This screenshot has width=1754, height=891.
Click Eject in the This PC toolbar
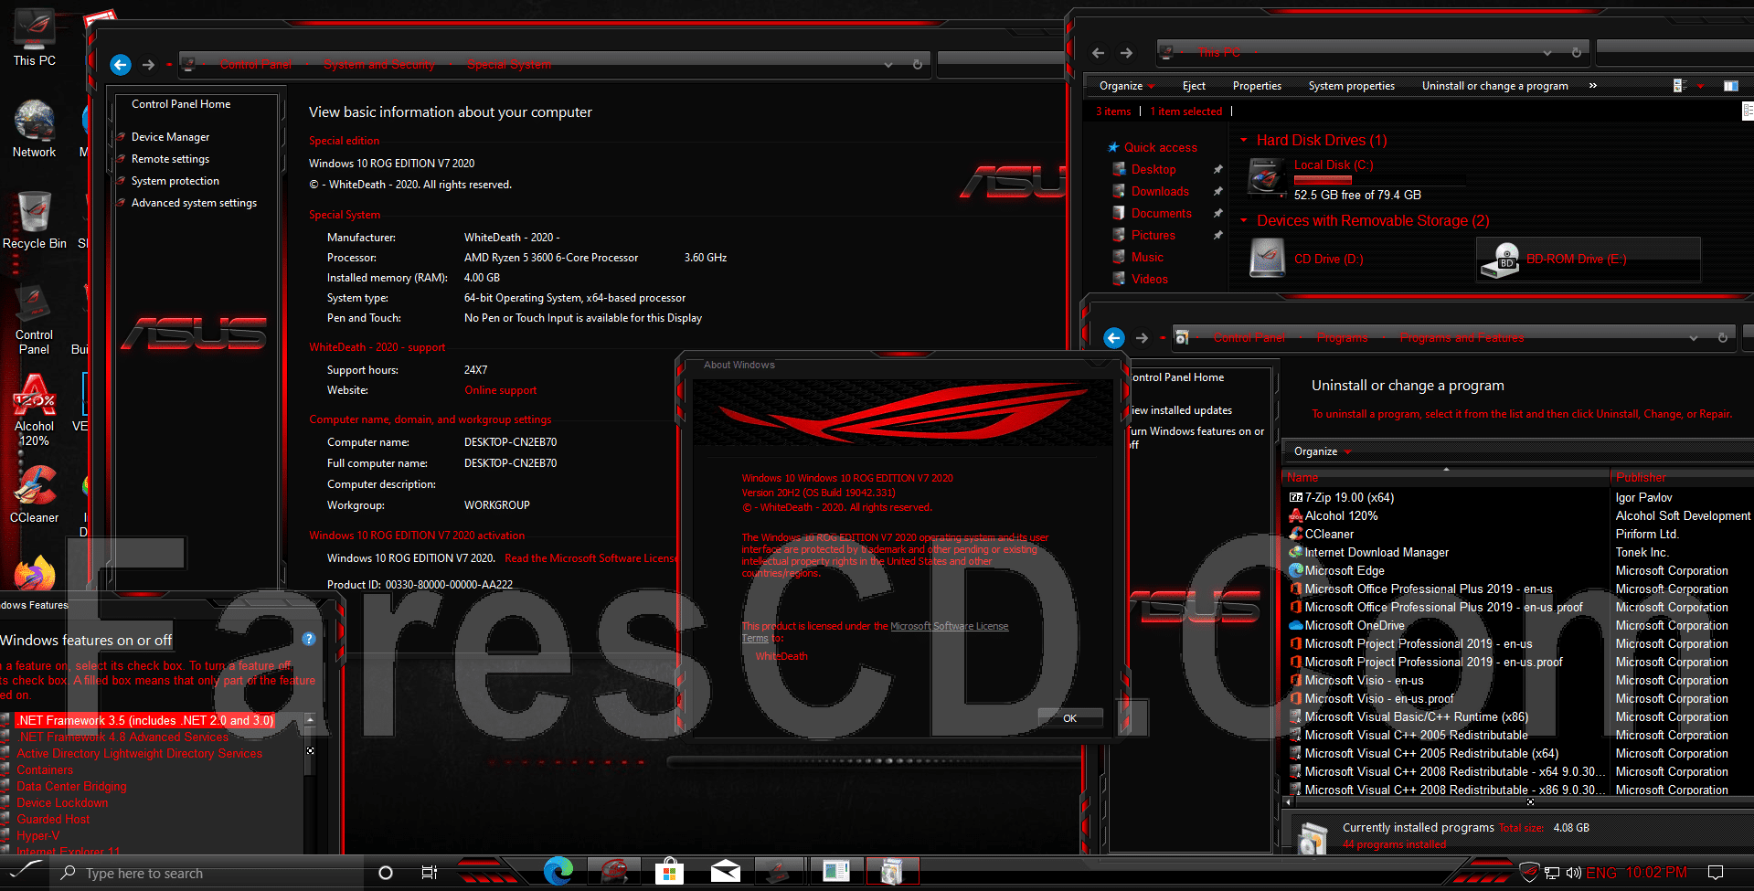pyautogui.click(x=1194, y=86)
